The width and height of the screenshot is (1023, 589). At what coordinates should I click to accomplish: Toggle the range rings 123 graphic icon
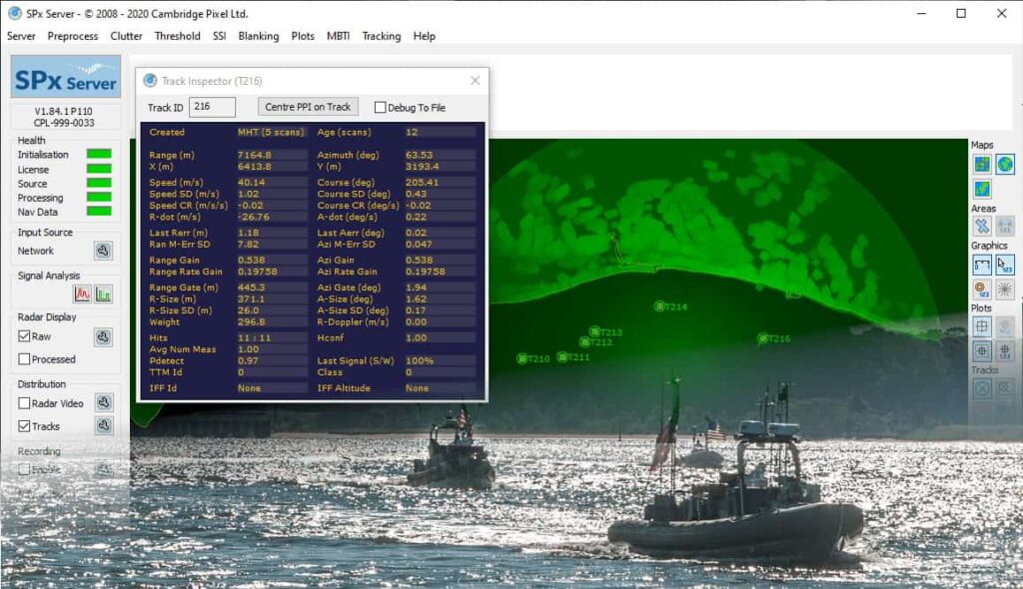pos(982,289)
